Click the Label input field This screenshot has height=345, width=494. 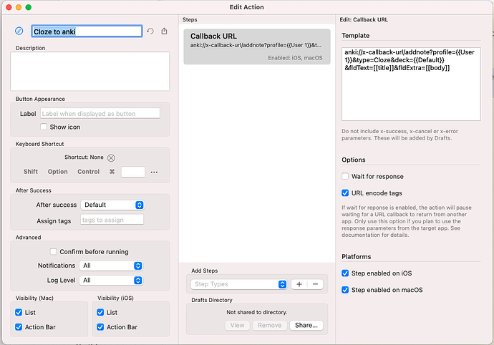coord(100,113)
